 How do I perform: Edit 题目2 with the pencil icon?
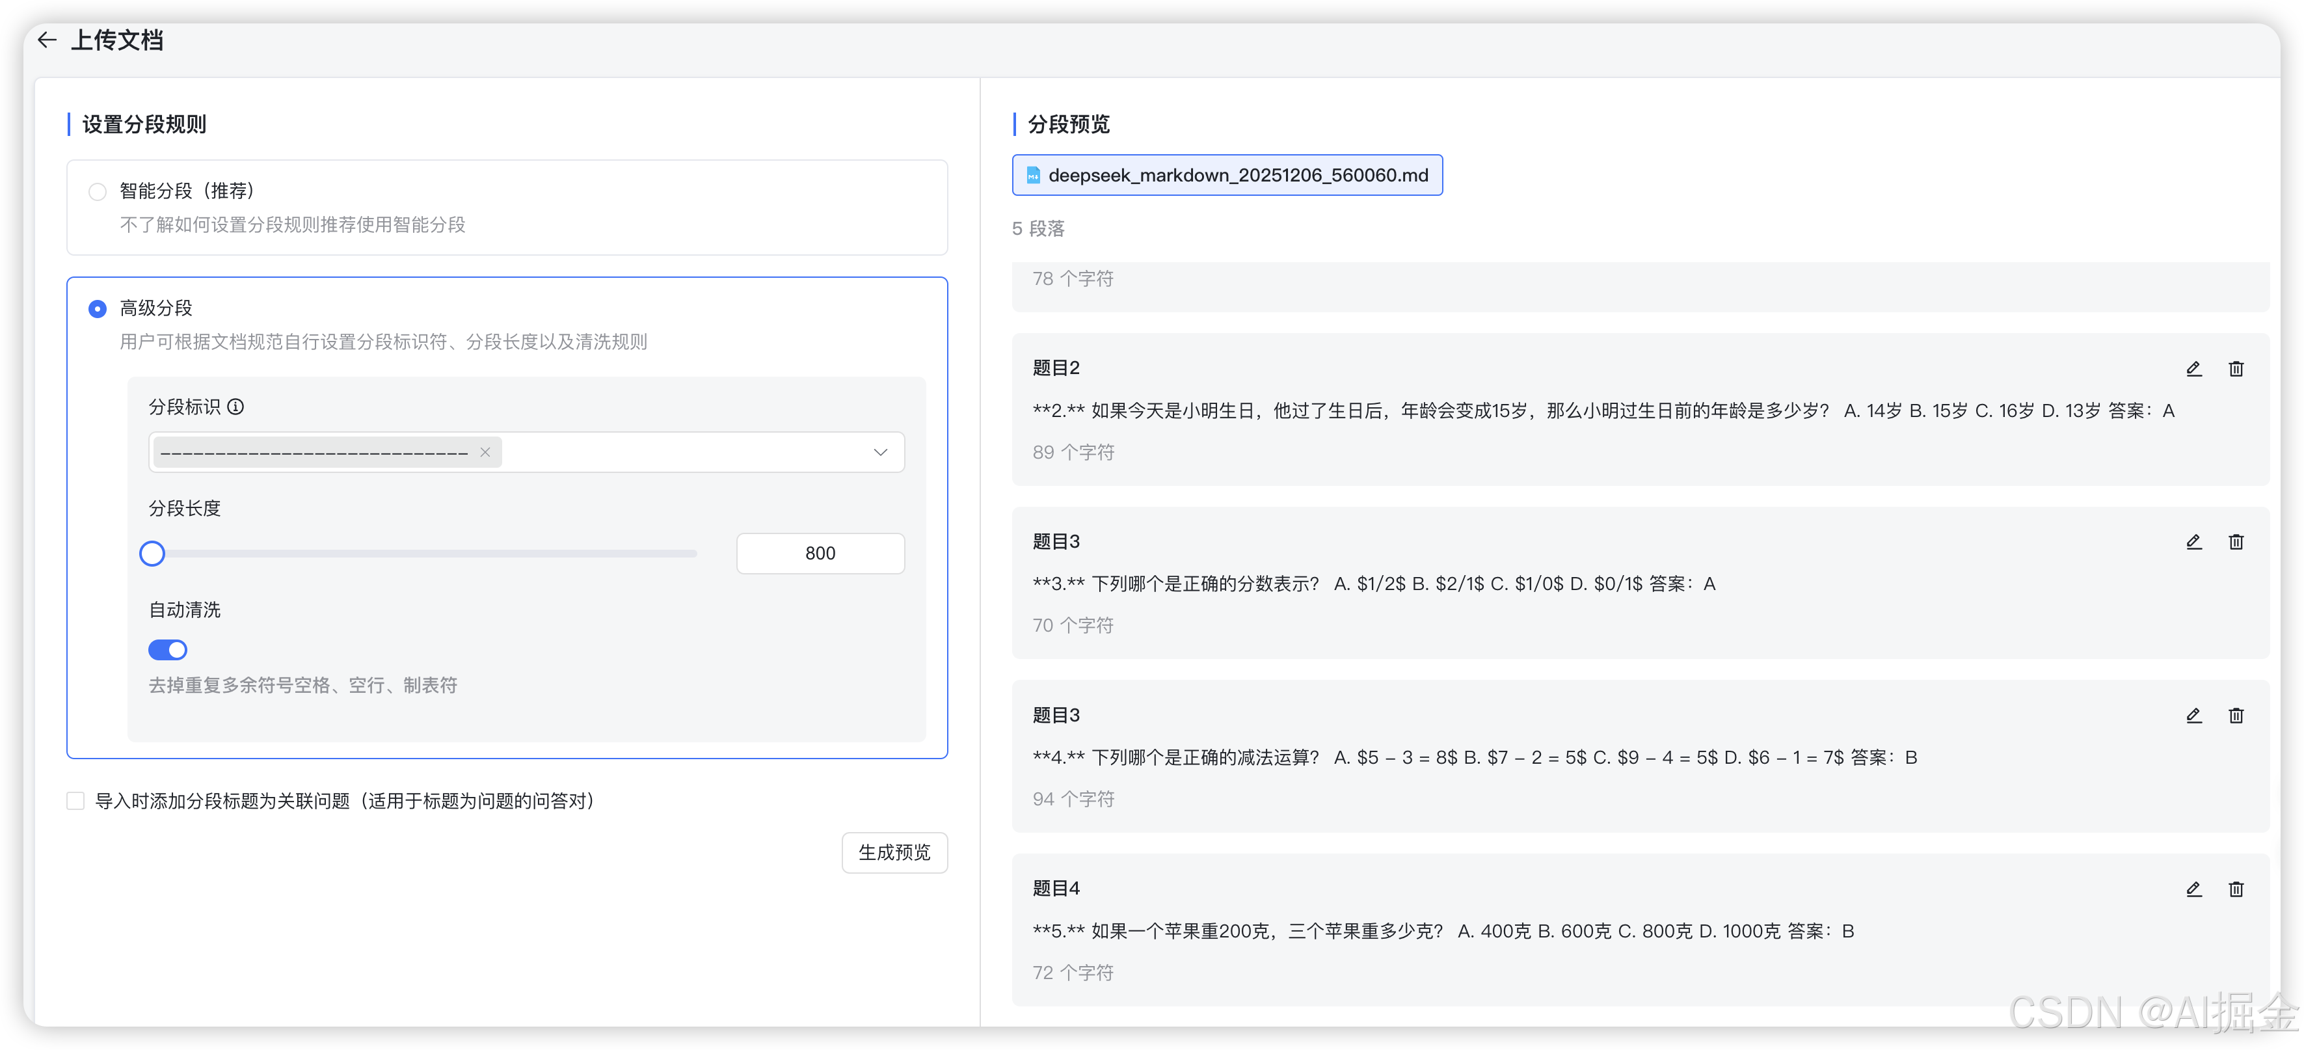[2193, 368]
